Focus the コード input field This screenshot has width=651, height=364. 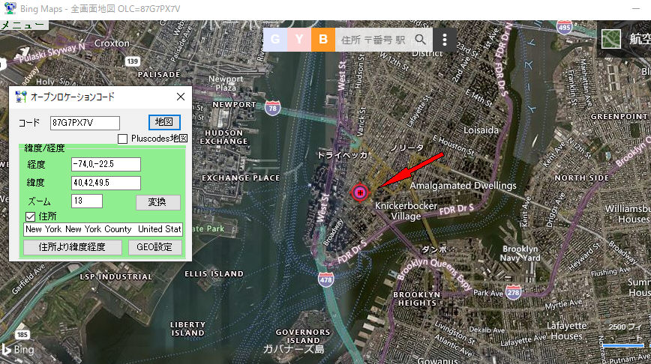pyautogui.click(x=85, y=123)
